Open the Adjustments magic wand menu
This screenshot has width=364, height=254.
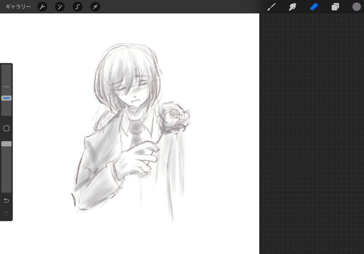pyautogui.click(x=60, y=7)
